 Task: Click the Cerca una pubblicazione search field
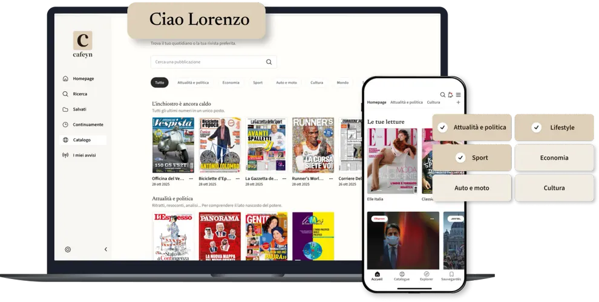pos(214,62)
